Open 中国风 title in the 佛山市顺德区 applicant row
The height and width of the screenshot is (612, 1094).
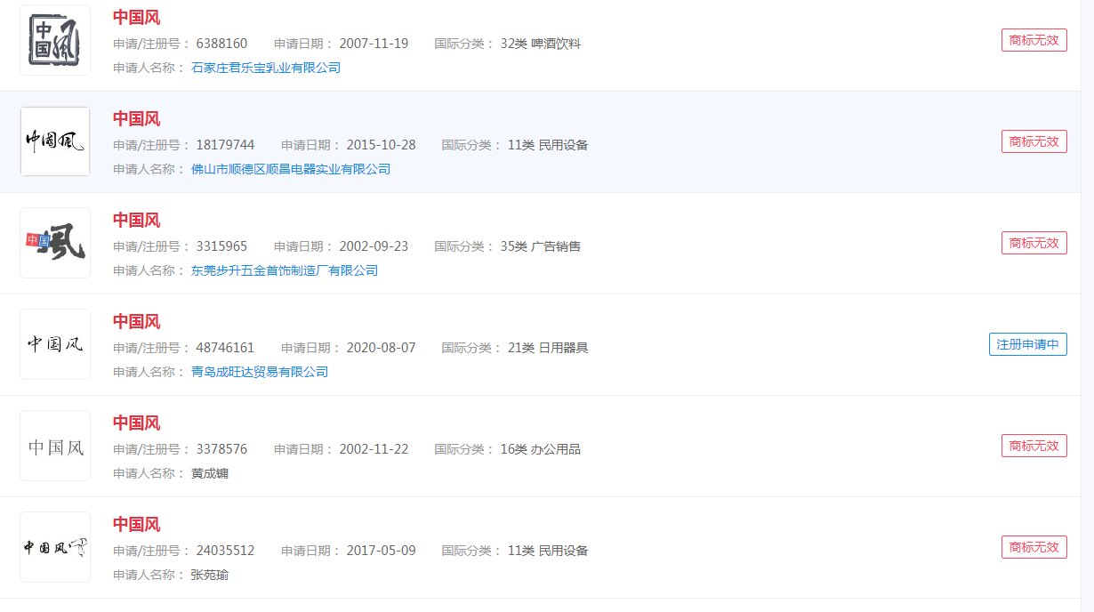point(137,119)
